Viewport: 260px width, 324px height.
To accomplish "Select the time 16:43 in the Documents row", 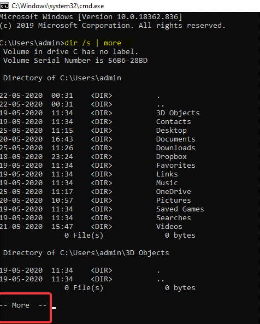I will point(62,139).
